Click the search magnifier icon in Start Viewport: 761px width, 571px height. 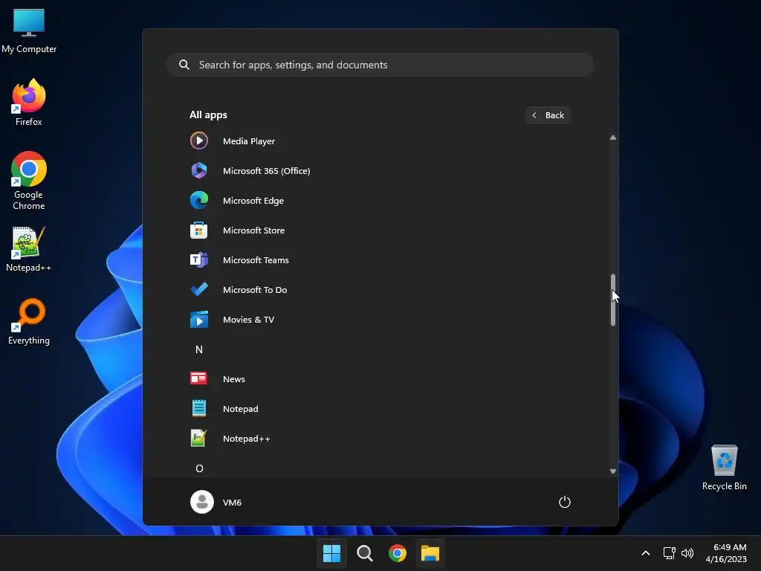coord(184,65)
